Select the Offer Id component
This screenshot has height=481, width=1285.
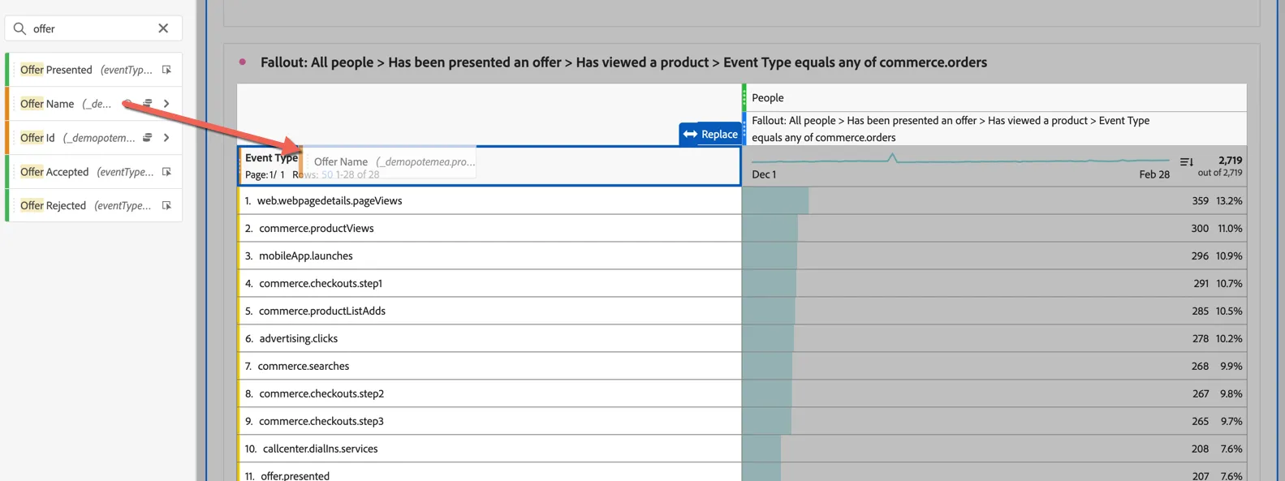pyautogui.click(x=93, y=138)
